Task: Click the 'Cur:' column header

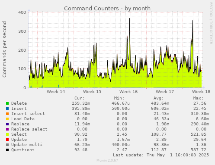Action: [x=80, y=98]
